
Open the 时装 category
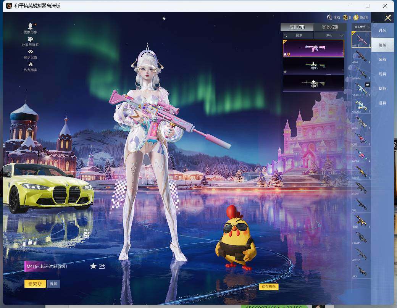382,31
